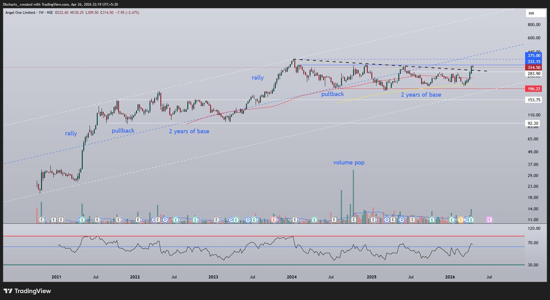Click the "2025" label on the date axis
Viewport: 550px width, 300px height.
pos(371,277)
